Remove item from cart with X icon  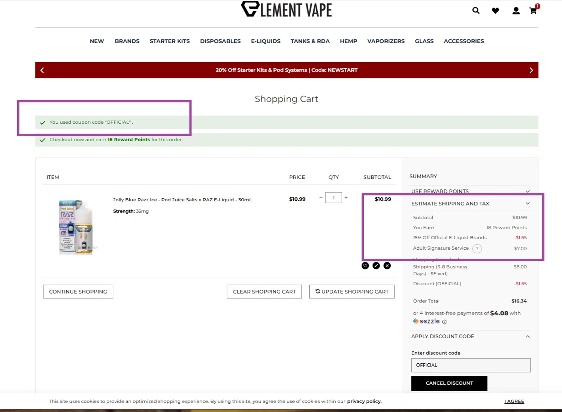point(387,266)
